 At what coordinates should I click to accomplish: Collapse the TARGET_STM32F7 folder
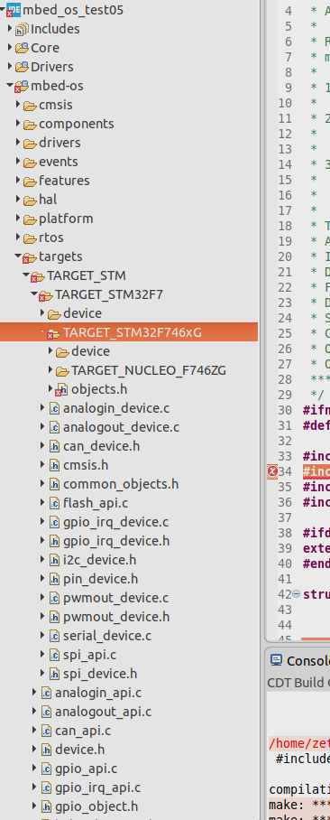coord(34,294)
